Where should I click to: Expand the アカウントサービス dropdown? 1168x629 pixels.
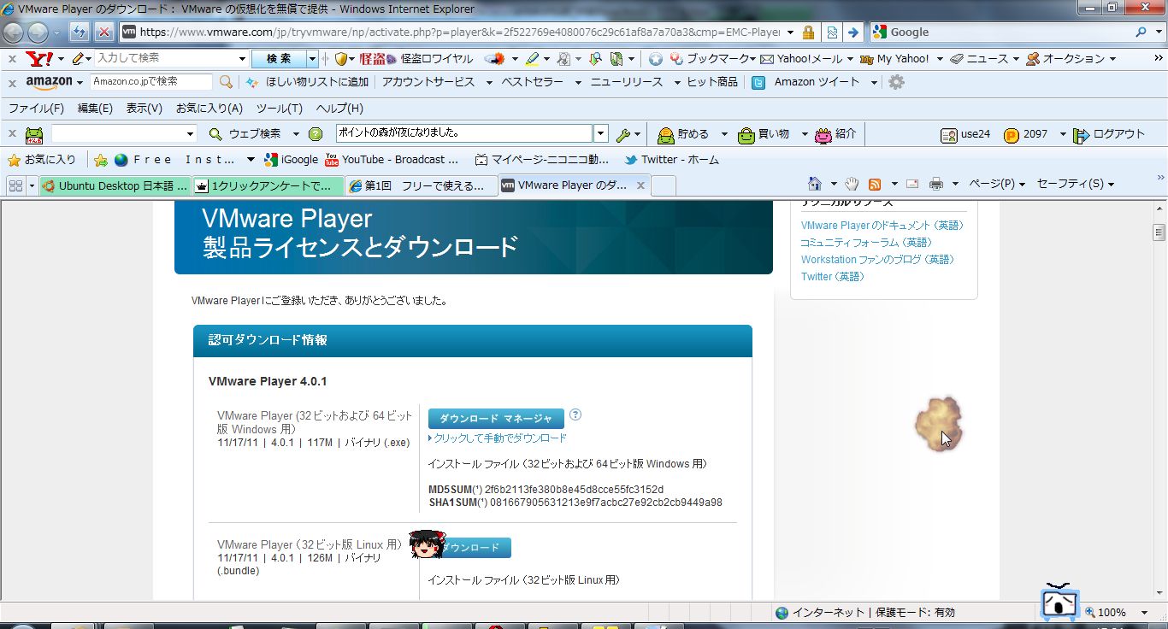(x=489, y=82)
